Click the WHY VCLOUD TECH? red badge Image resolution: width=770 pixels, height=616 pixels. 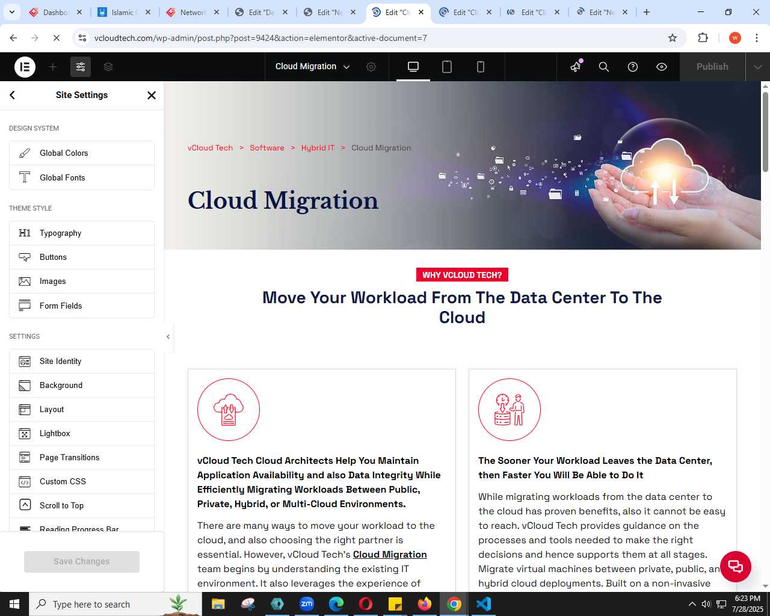click(462, 275)
